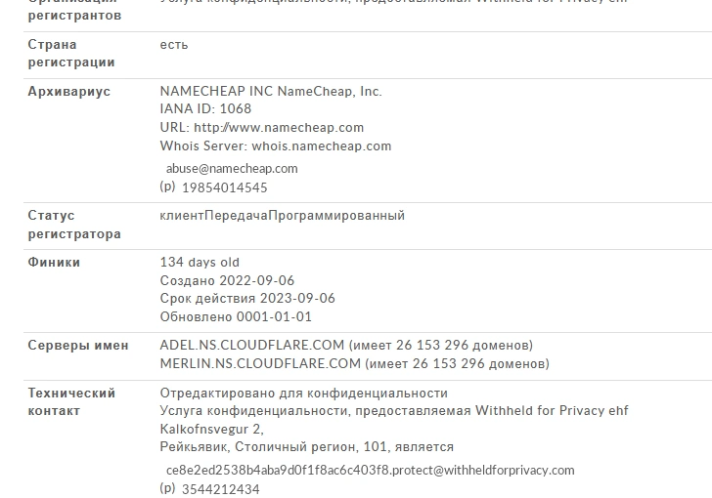712x498 pixels.
Task: Click the (p) phone icon beside 3544212434
Action: pos(167,488)
